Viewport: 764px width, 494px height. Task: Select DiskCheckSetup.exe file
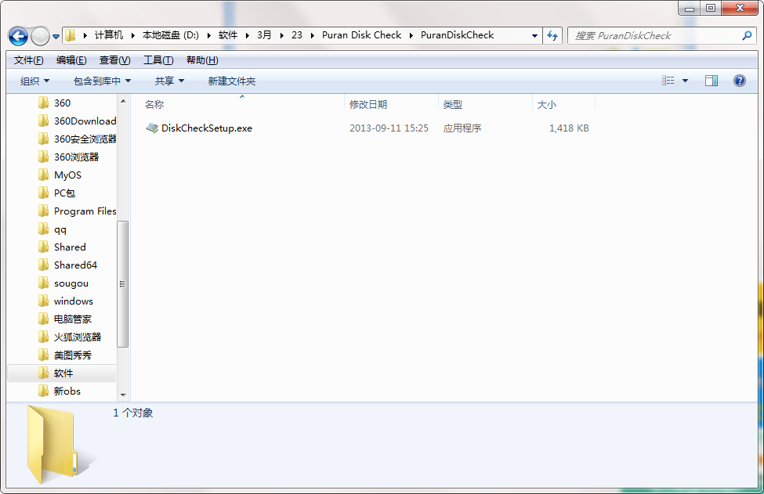pos(207,128)
